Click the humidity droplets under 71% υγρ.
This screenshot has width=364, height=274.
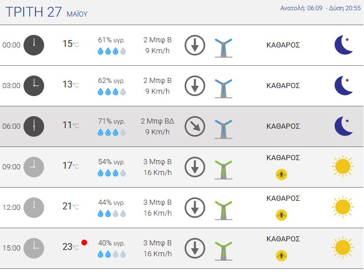[112, 133]
